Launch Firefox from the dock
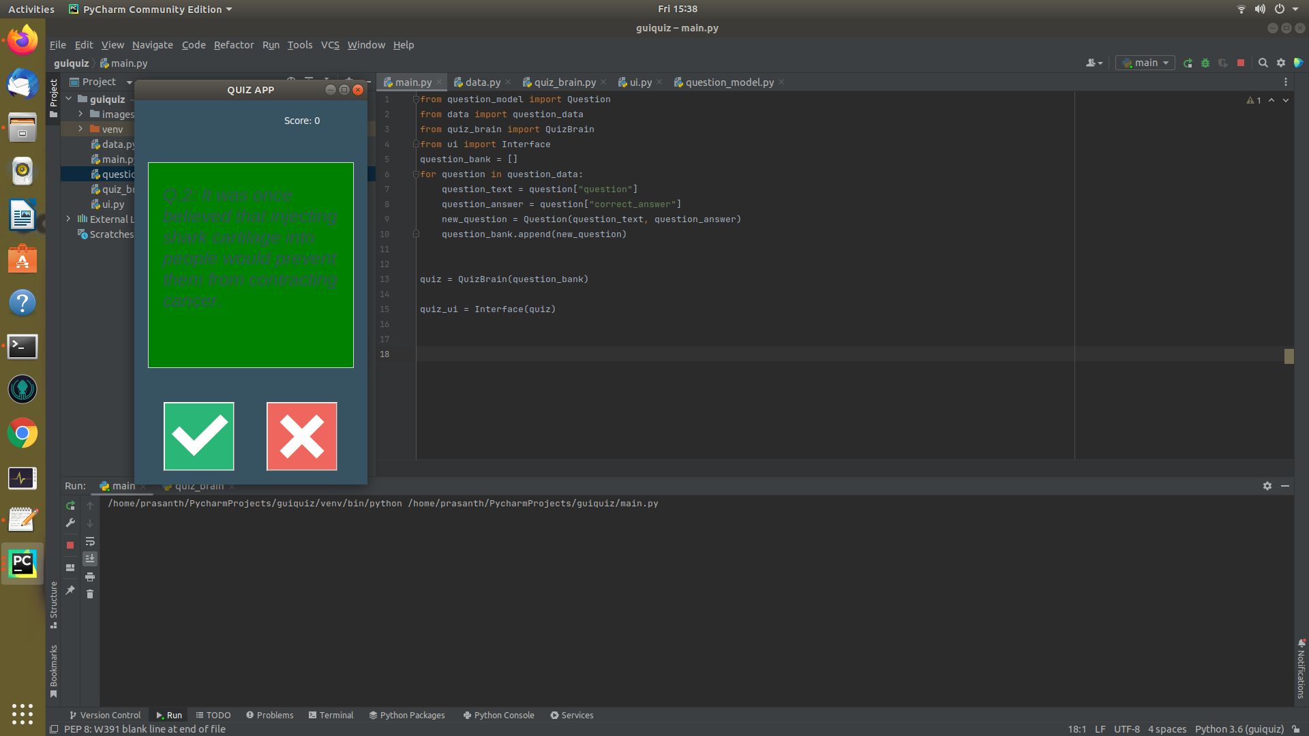 22,40
